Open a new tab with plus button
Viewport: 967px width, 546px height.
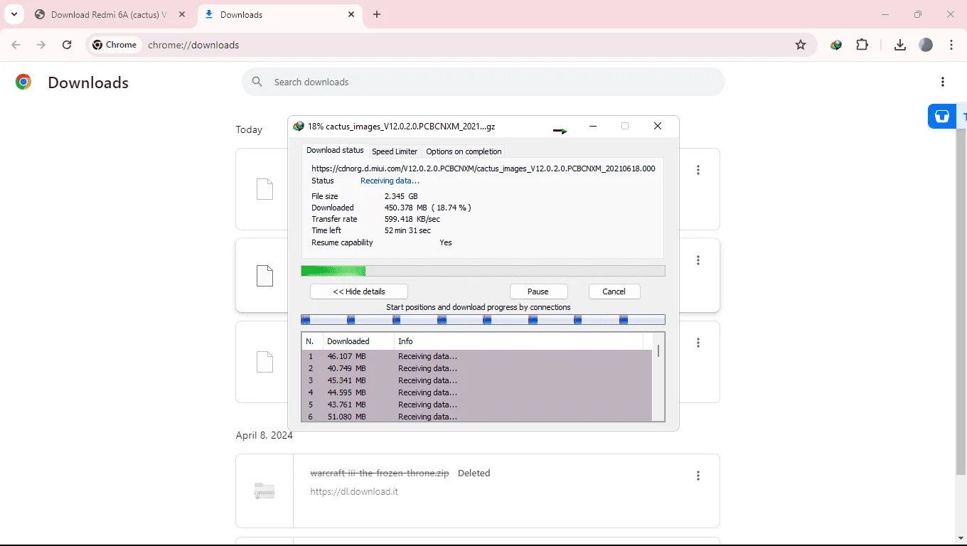point(377,14)
